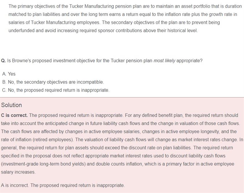This screenshot has height=193, width=244.
Task: Click the bold 'Q.' question marker
Action: (3, 60)
